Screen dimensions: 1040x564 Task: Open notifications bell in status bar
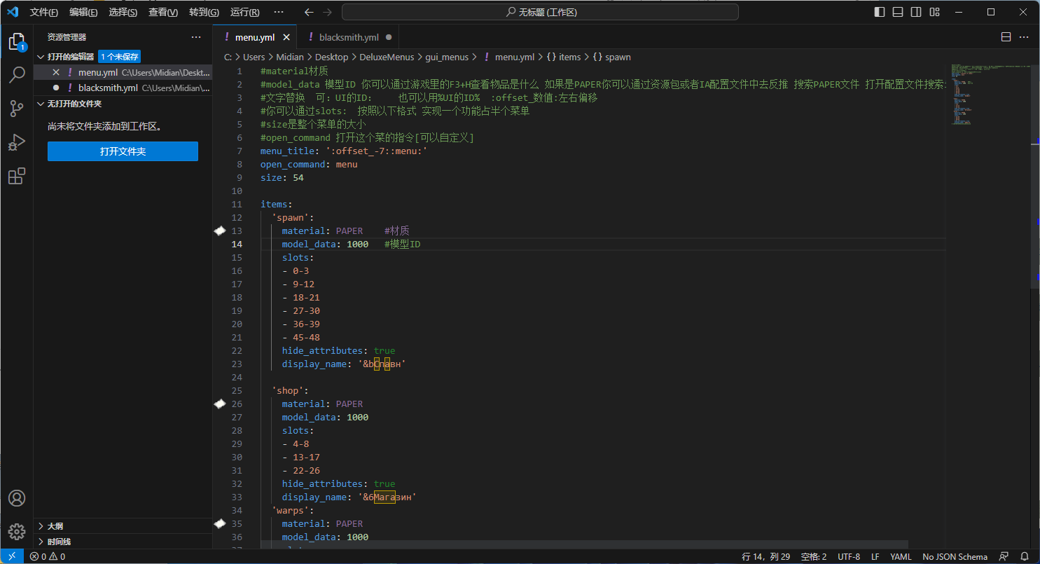tap(1023, 556)
